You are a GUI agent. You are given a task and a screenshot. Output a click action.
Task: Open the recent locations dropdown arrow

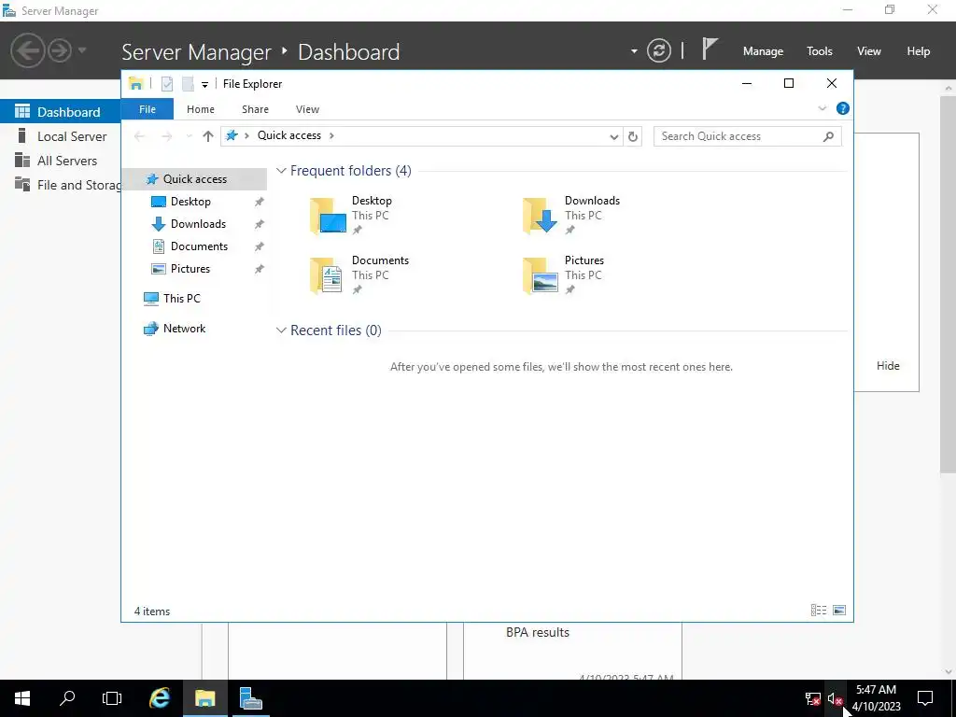pos(189,136)
